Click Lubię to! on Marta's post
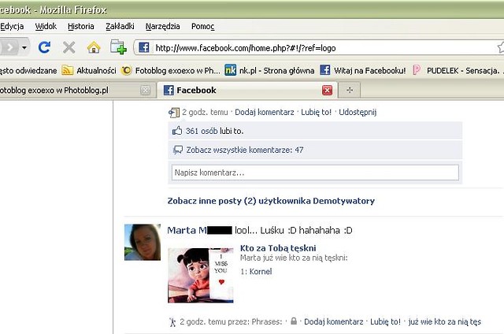 tap(385, 321)
